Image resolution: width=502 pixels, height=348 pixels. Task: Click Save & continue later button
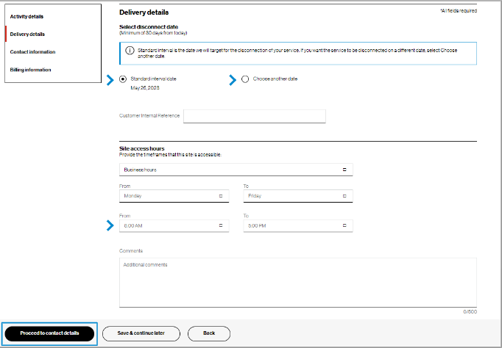click(x=141, y=333)
